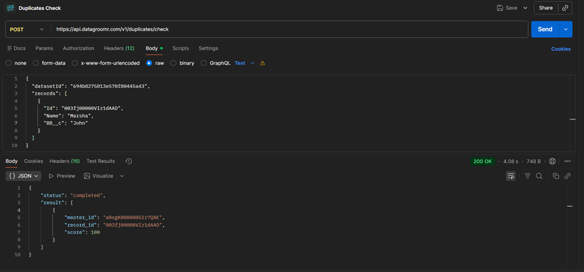Click the "Name": "Marsha" line
Image resolution: width=584 pixels, height=272 pixels.
(x=69, y=116)
